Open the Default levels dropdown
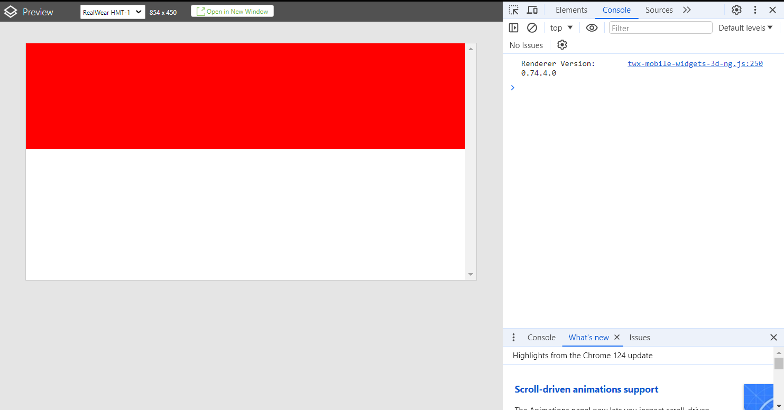Image resolution: width=784 pixels, height=410 pixels. (745, 27)
